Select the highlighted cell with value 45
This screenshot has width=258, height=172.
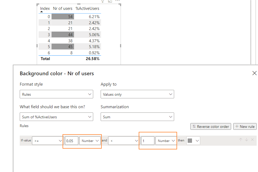[x=63, y=47]
